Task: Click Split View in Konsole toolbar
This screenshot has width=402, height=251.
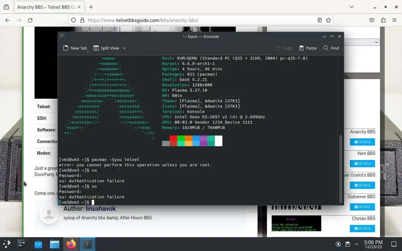Action: tap(106, 48)
